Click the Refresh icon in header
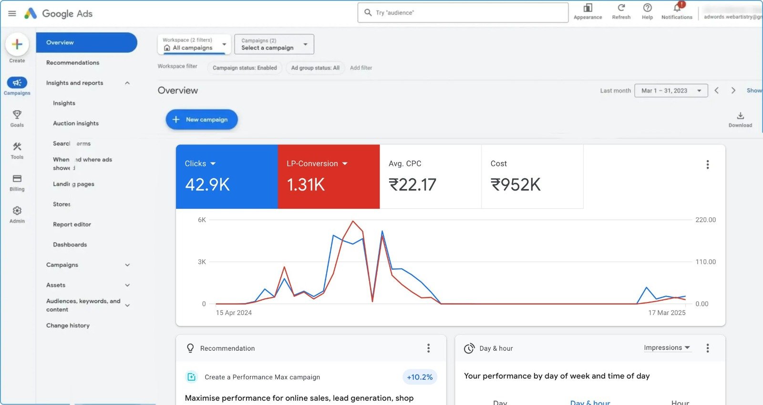763x405 pixels. tap(621, 8)
